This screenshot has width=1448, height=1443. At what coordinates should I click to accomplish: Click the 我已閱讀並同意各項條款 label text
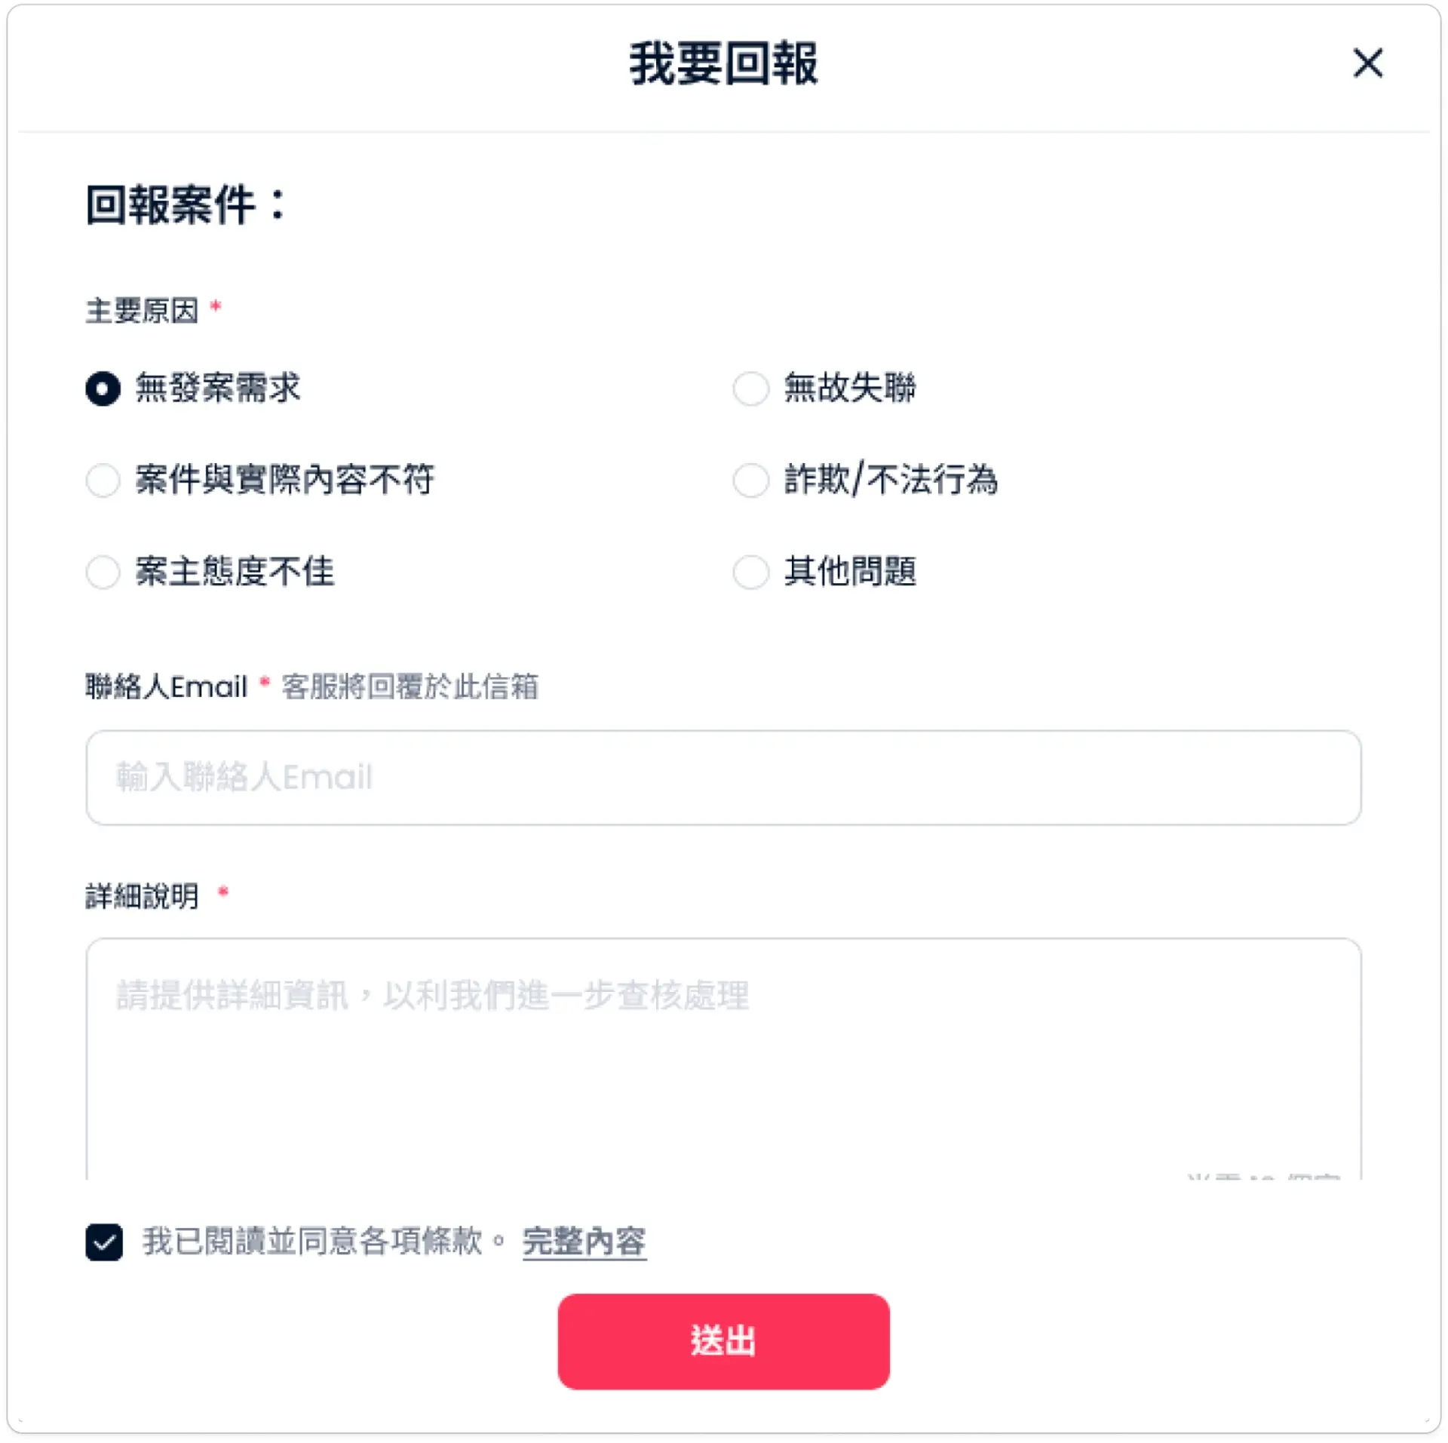tap(312, 1242)
